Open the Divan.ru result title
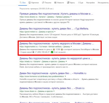The width and height of the screenshot is (109, 103). tap(52, 88)
